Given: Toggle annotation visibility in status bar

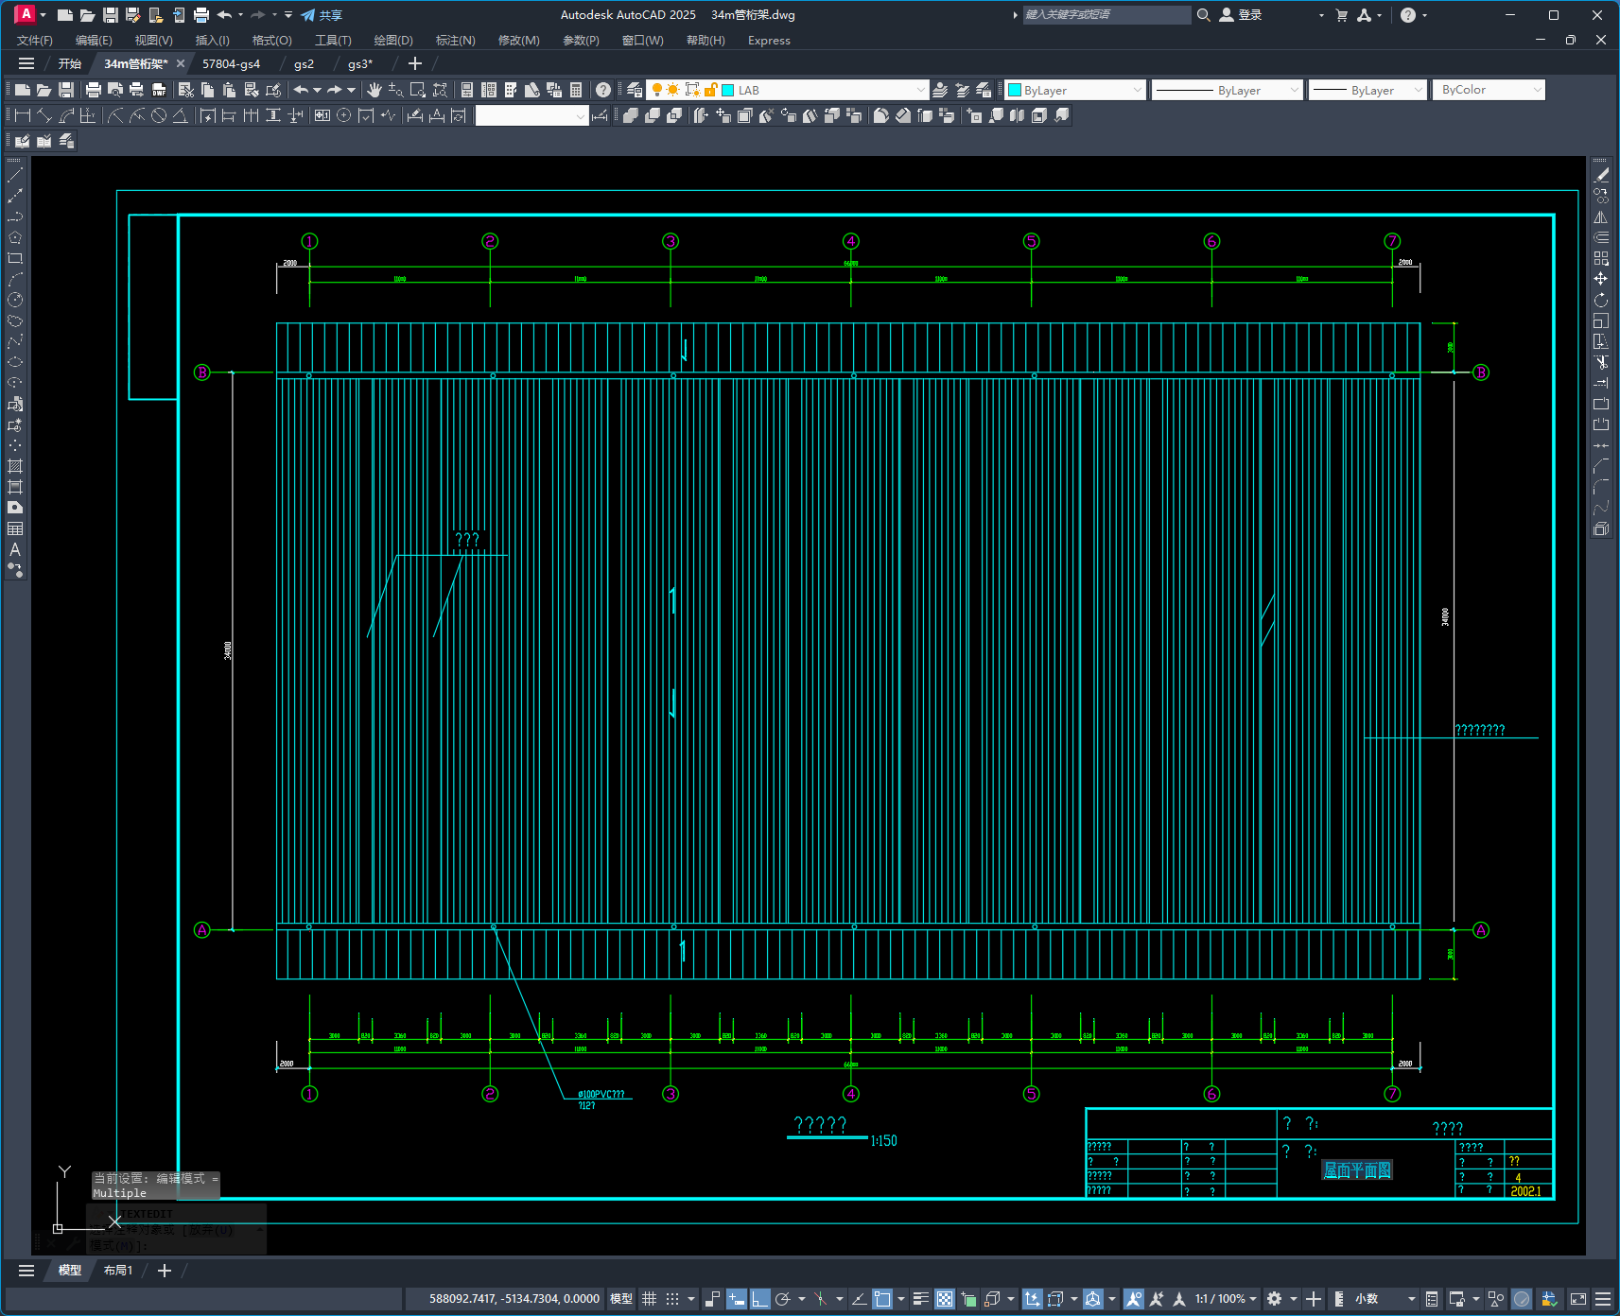Looking at the screenshot, I should click(1134, 1299).
